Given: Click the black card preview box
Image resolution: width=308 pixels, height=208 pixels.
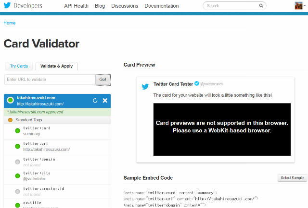Looking at the screenshot, I should click(222, 129).
